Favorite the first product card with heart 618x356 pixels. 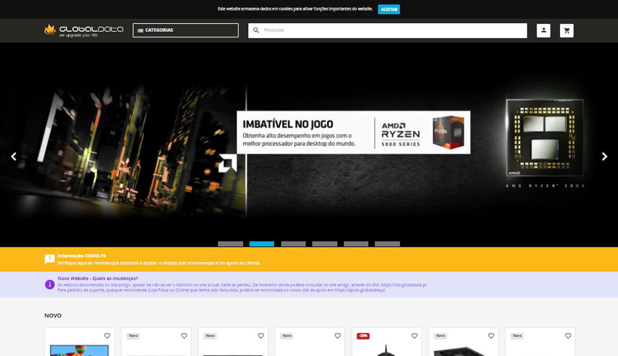click(x=107, y=336)
